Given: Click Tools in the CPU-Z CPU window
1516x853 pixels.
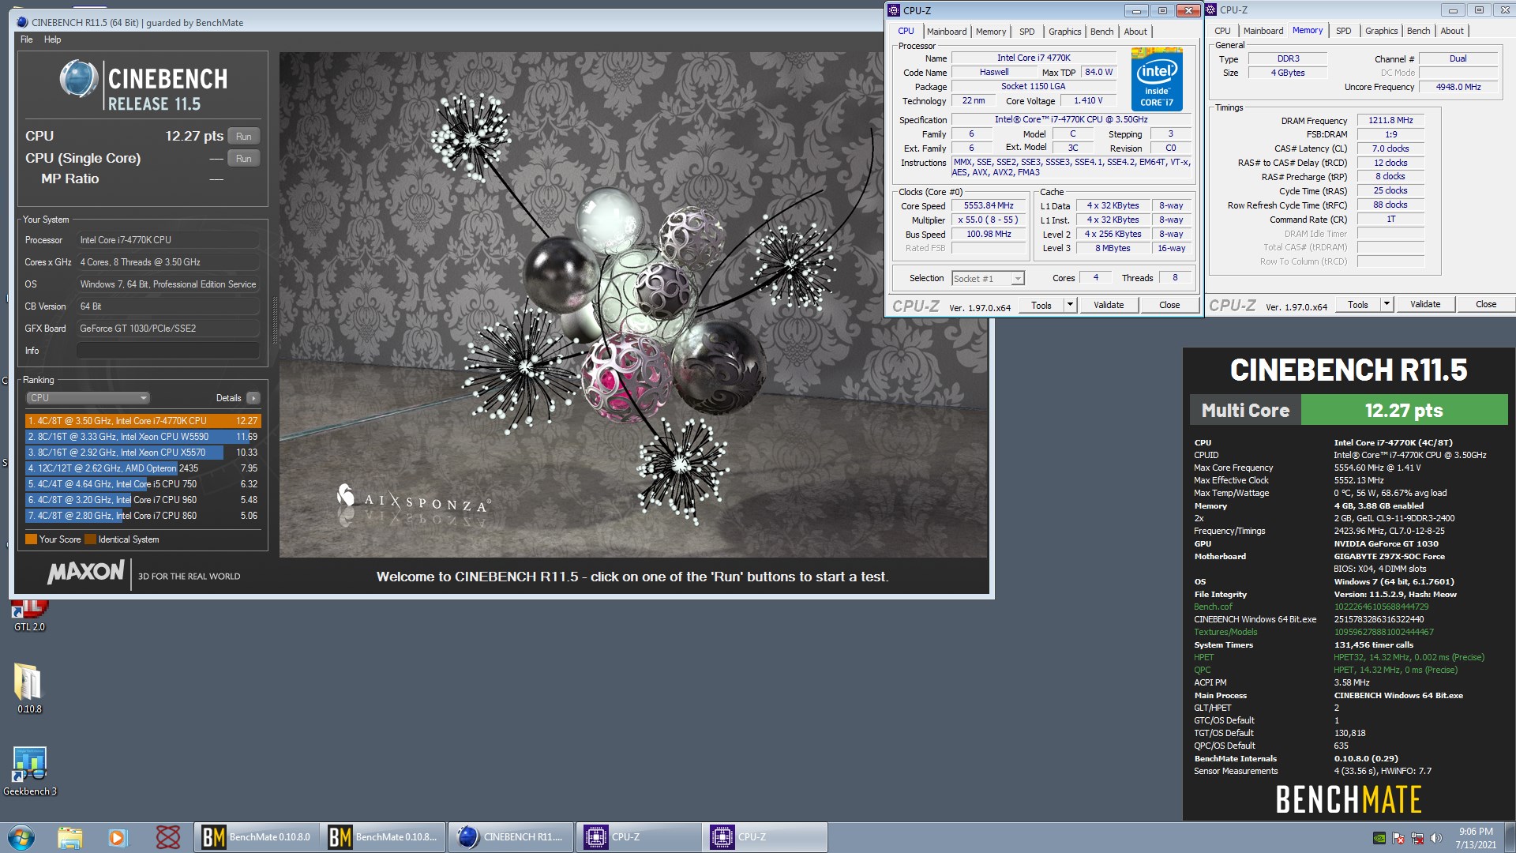Looking at the screenshot, I should 1041,306.
